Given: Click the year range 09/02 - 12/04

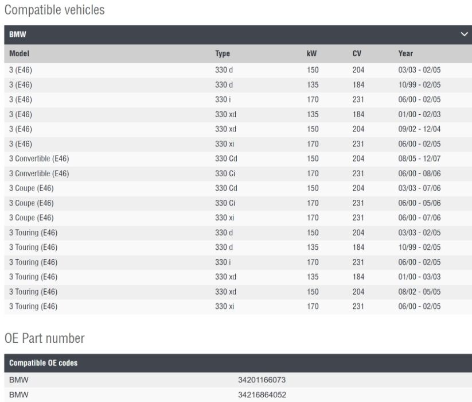Looking at the screenshot, I should tap(419, 129).
